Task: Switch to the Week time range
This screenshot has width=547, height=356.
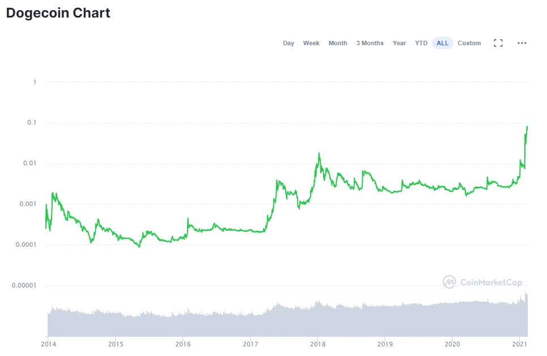Action: click(x=311, y=43)
